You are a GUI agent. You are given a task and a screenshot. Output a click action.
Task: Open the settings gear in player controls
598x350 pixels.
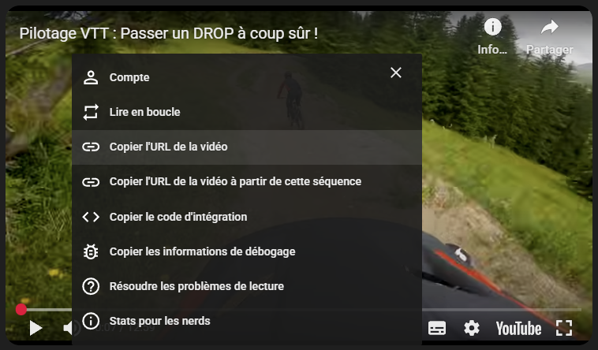[472, 328]
